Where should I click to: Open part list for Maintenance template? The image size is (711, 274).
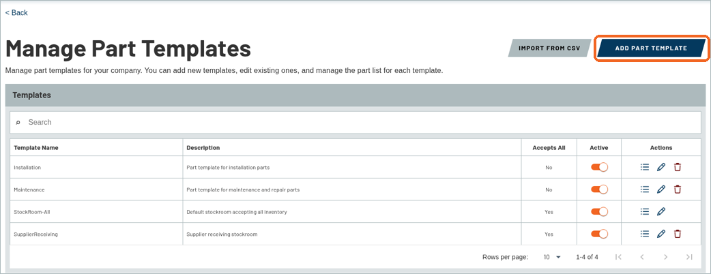point(645,189)
